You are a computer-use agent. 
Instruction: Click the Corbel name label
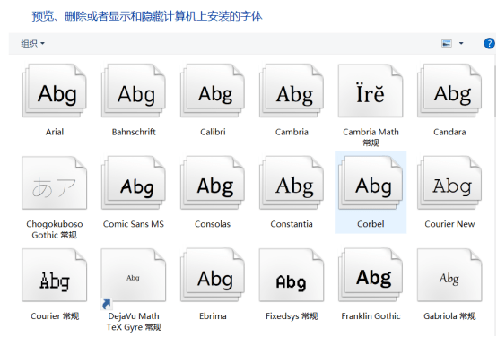tap(371, 224)
